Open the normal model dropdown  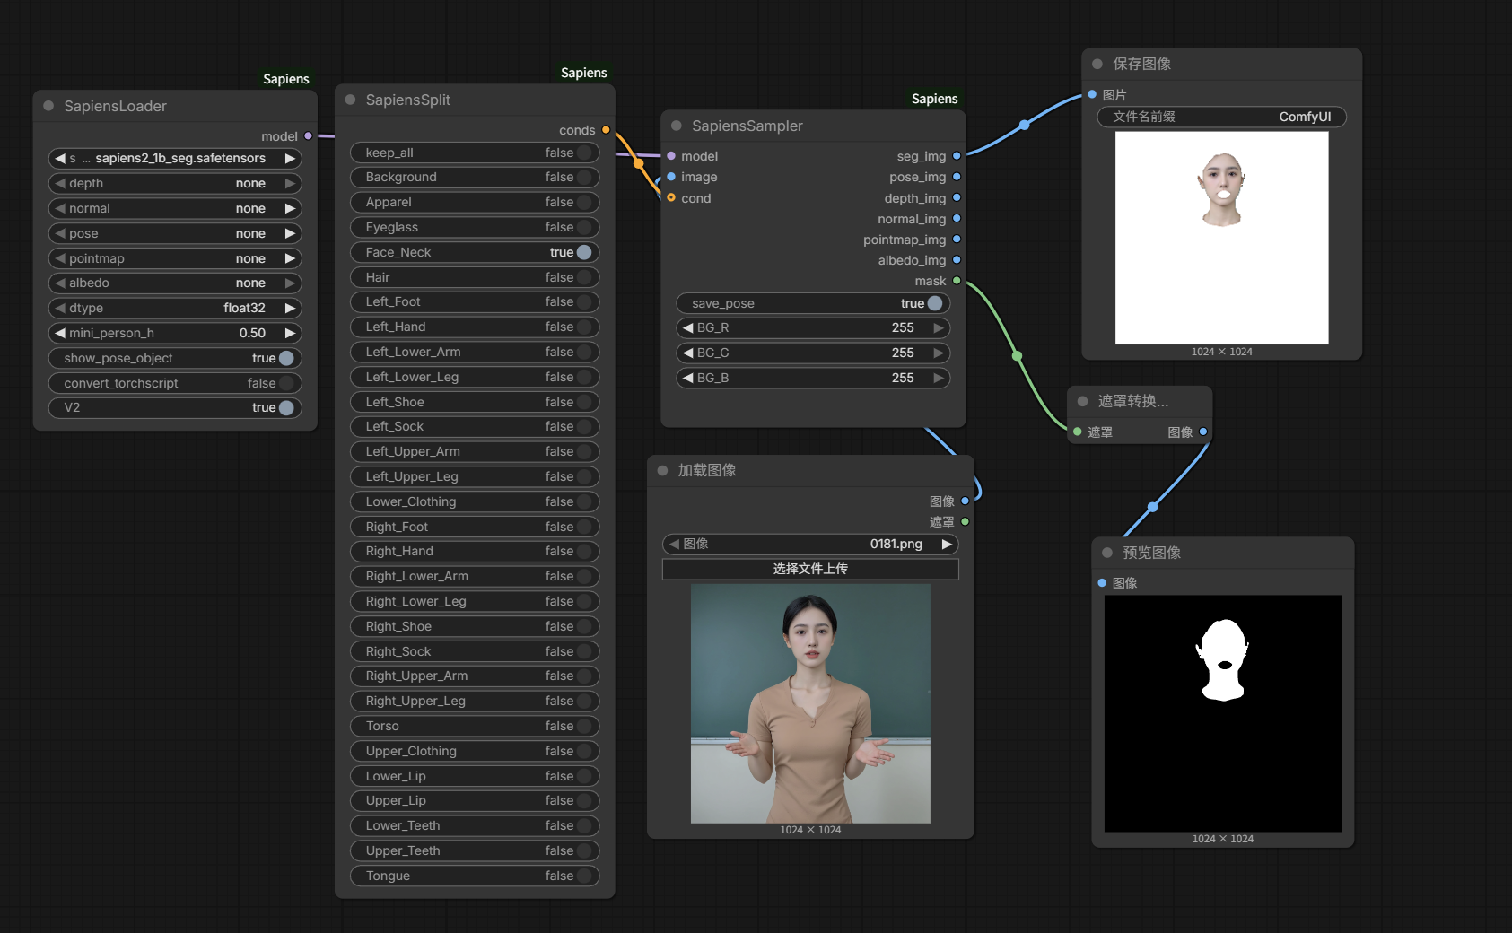click(x=175, y=208)
